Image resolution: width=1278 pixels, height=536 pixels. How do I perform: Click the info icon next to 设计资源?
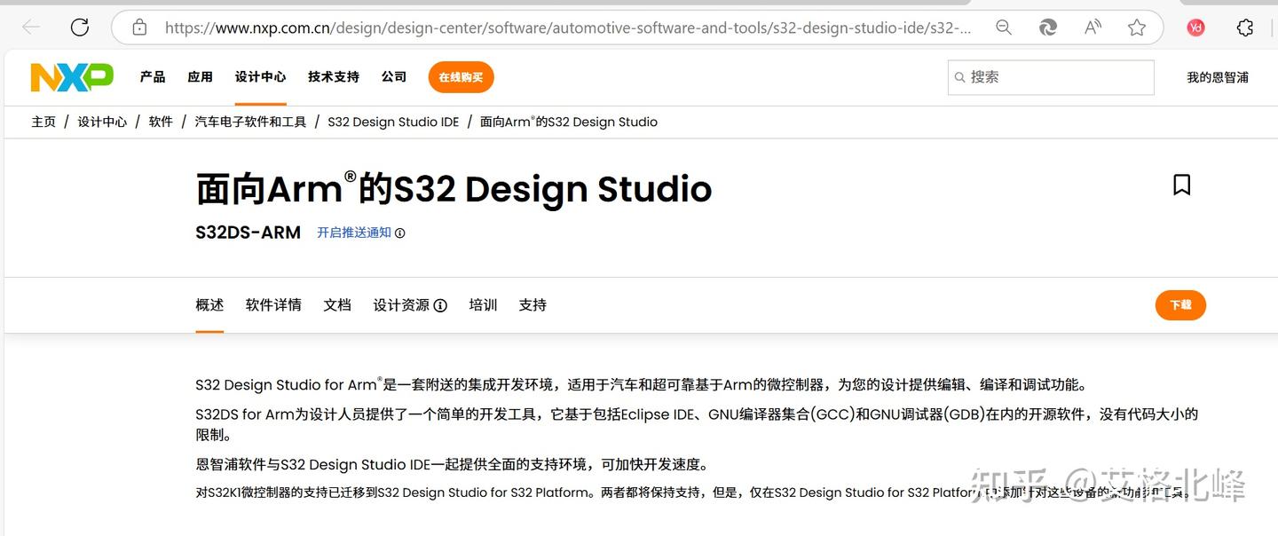click(x=441, y=304)
